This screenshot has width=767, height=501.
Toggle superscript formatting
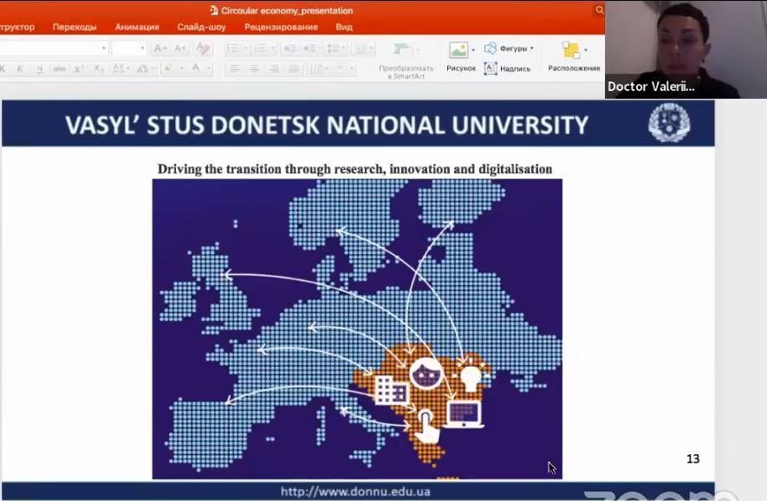[x=79, y=68]
